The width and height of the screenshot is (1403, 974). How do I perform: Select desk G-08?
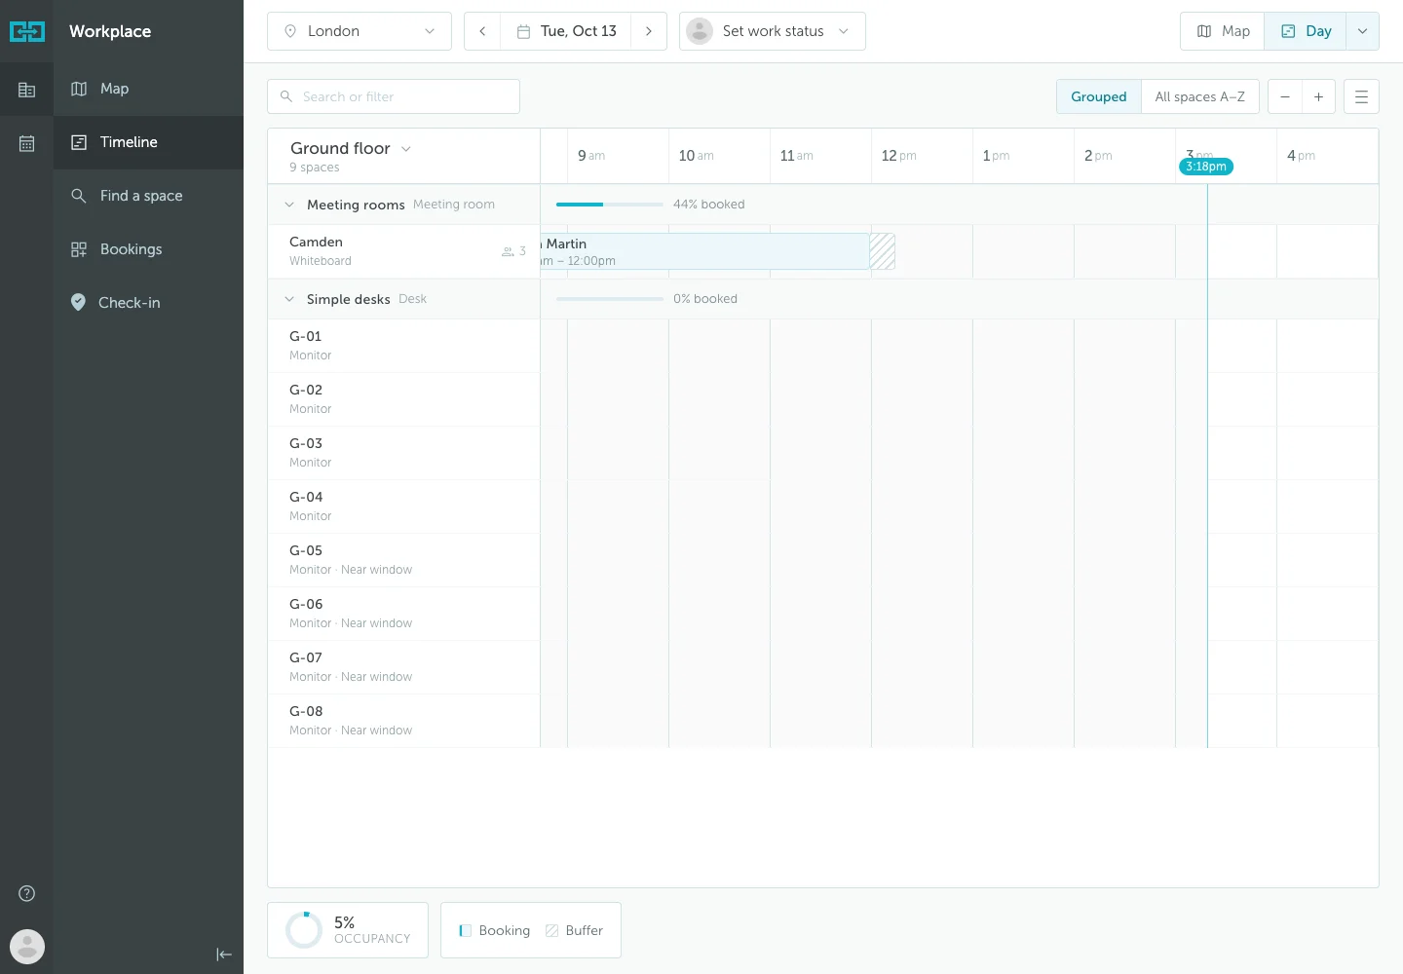click(404, 721)
